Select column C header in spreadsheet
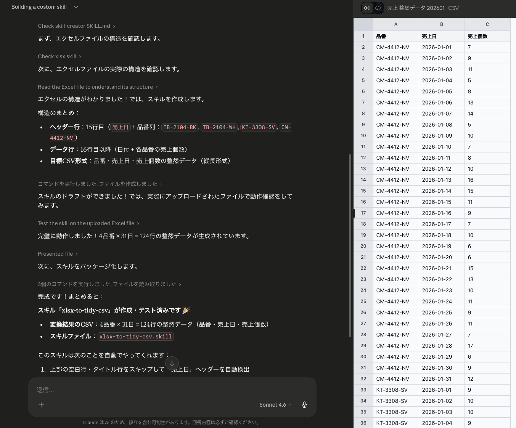 pos(487,24)
